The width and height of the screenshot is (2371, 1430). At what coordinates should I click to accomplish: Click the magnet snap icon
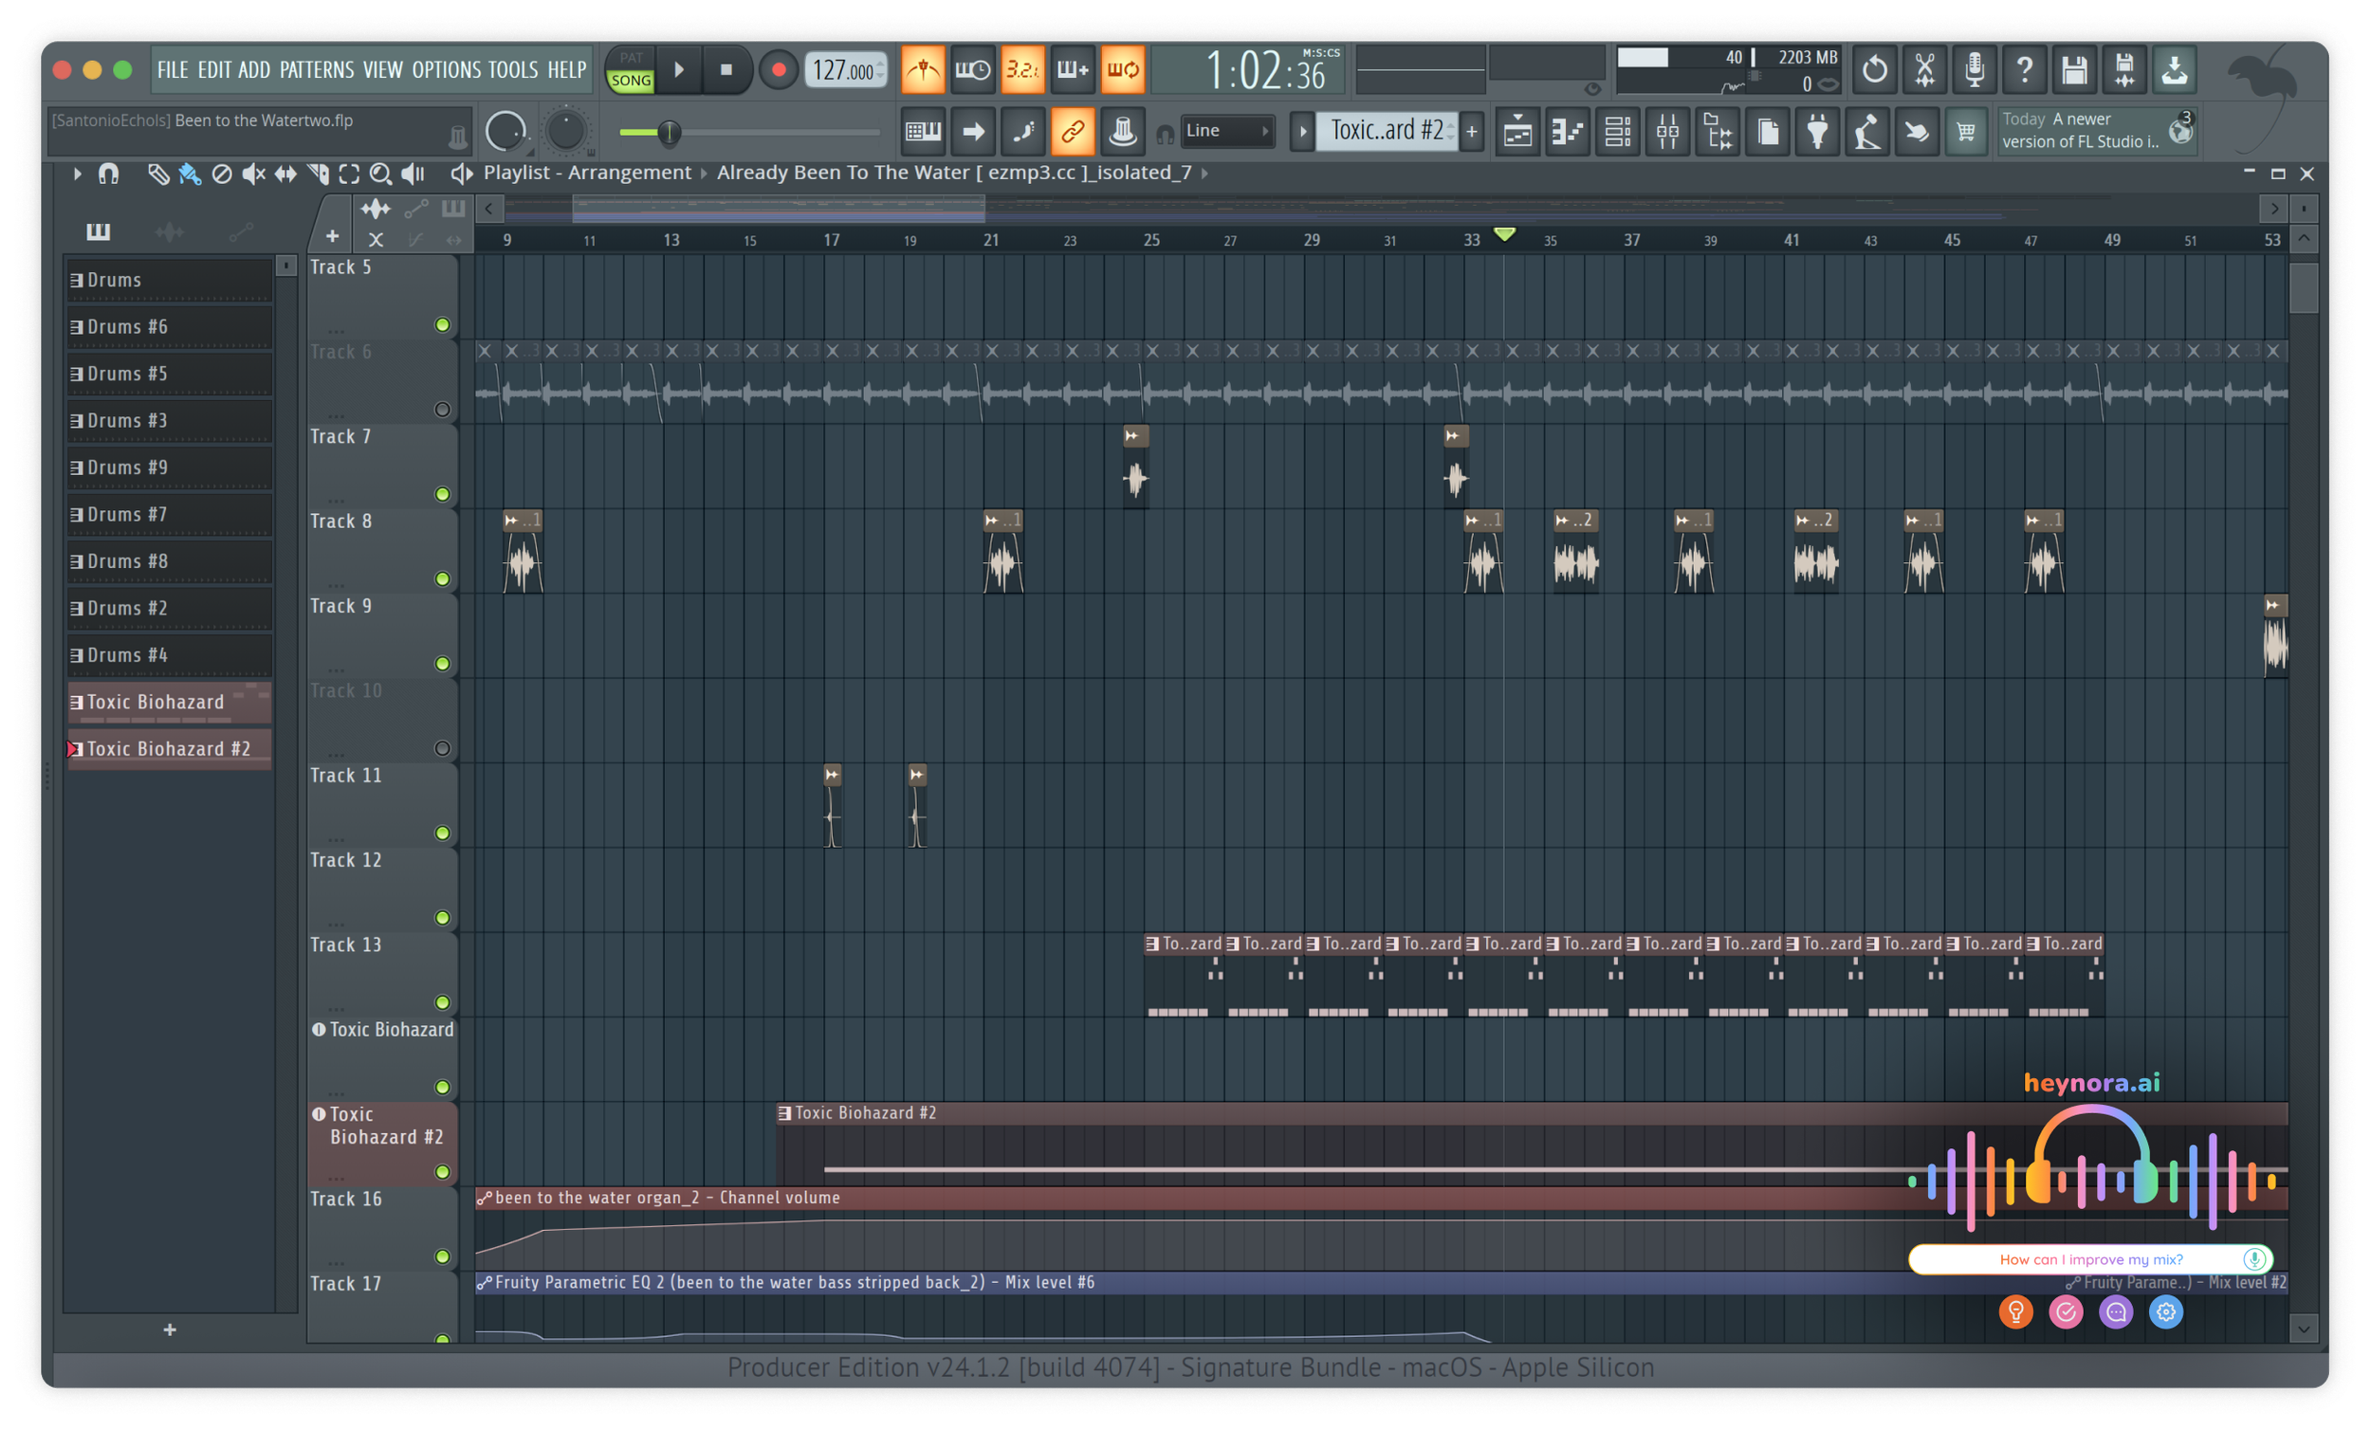click(x=109, y=174)
